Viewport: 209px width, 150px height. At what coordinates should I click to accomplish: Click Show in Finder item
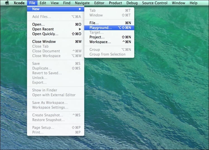pos(55,90)
